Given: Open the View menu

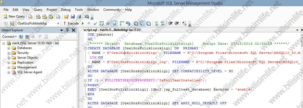Looking at the screenshot, I should [x=26, y=10].
